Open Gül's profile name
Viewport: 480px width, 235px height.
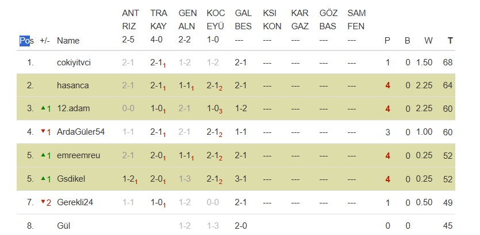pyautogui.click(x=63, y=226)
